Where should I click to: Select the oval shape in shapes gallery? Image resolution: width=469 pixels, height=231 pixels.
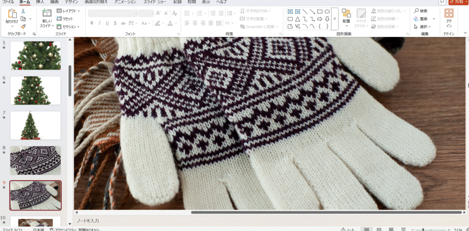(x=327, y=11)
